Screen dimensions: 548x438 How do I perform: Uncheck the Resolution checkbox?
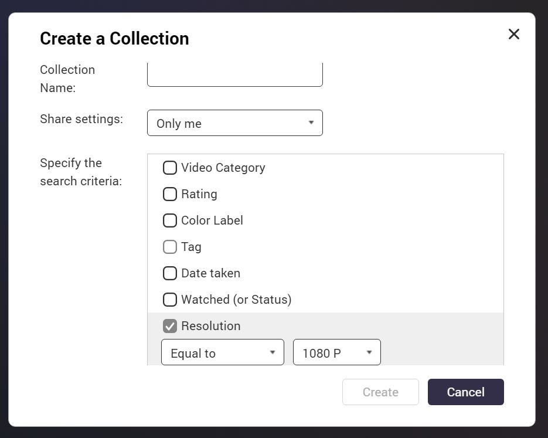click(x=170, y=326)
